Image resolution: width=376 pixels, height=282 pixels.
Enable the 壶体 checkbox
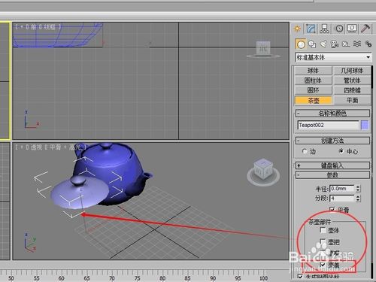coord(323,230)
